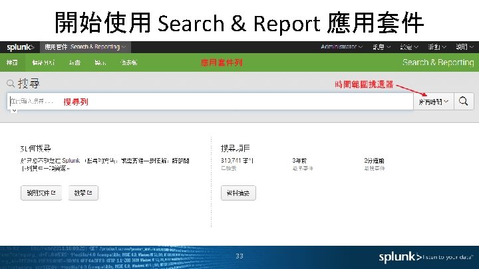
Task: Click the 310,741 events count text
Action: click(237, 161)
